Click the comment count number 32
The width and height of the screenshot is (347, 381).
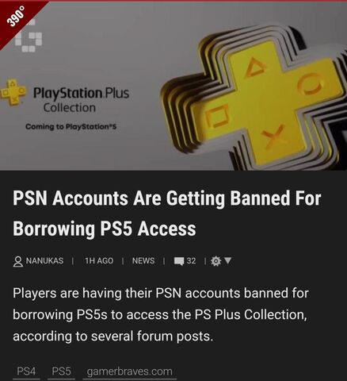click(x=191, y=261)
